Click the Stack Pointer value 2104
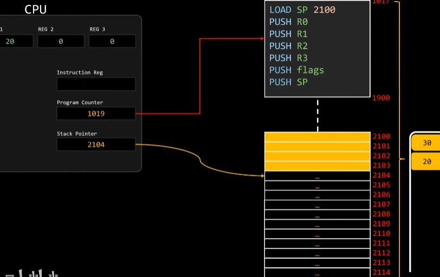440x277 pixels. [x=96, y=144]
